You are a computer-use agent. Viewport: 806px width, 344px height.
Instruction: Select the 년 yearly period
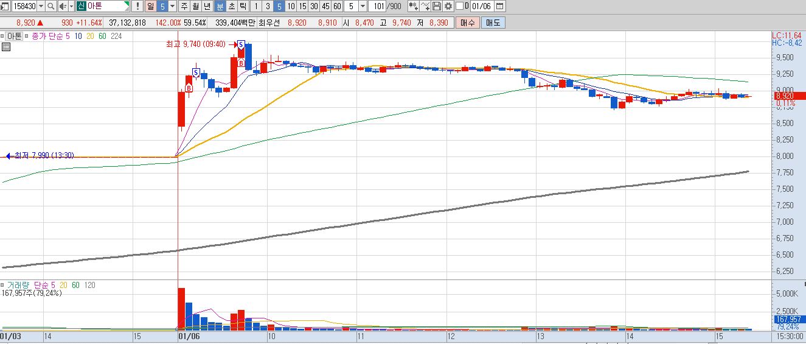(x=207, y=6)
